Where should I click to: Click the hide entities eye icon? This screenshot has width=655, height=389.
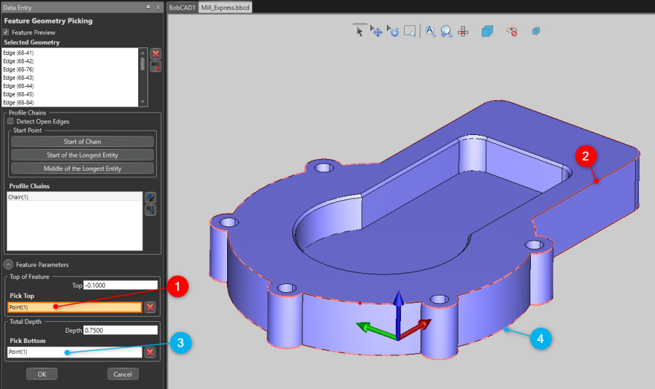click(510, 31)
